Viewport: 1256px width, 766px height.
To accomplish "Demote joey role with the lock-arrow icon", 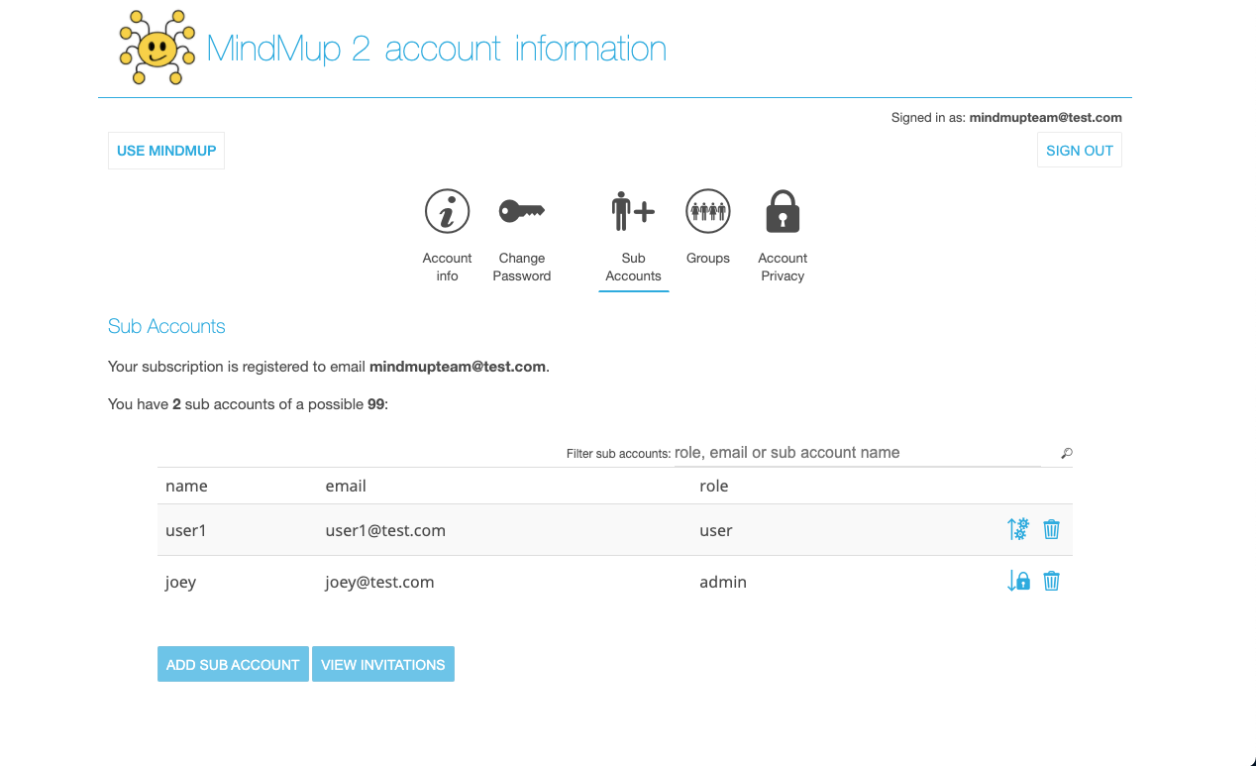I will tap(1018, 581).
